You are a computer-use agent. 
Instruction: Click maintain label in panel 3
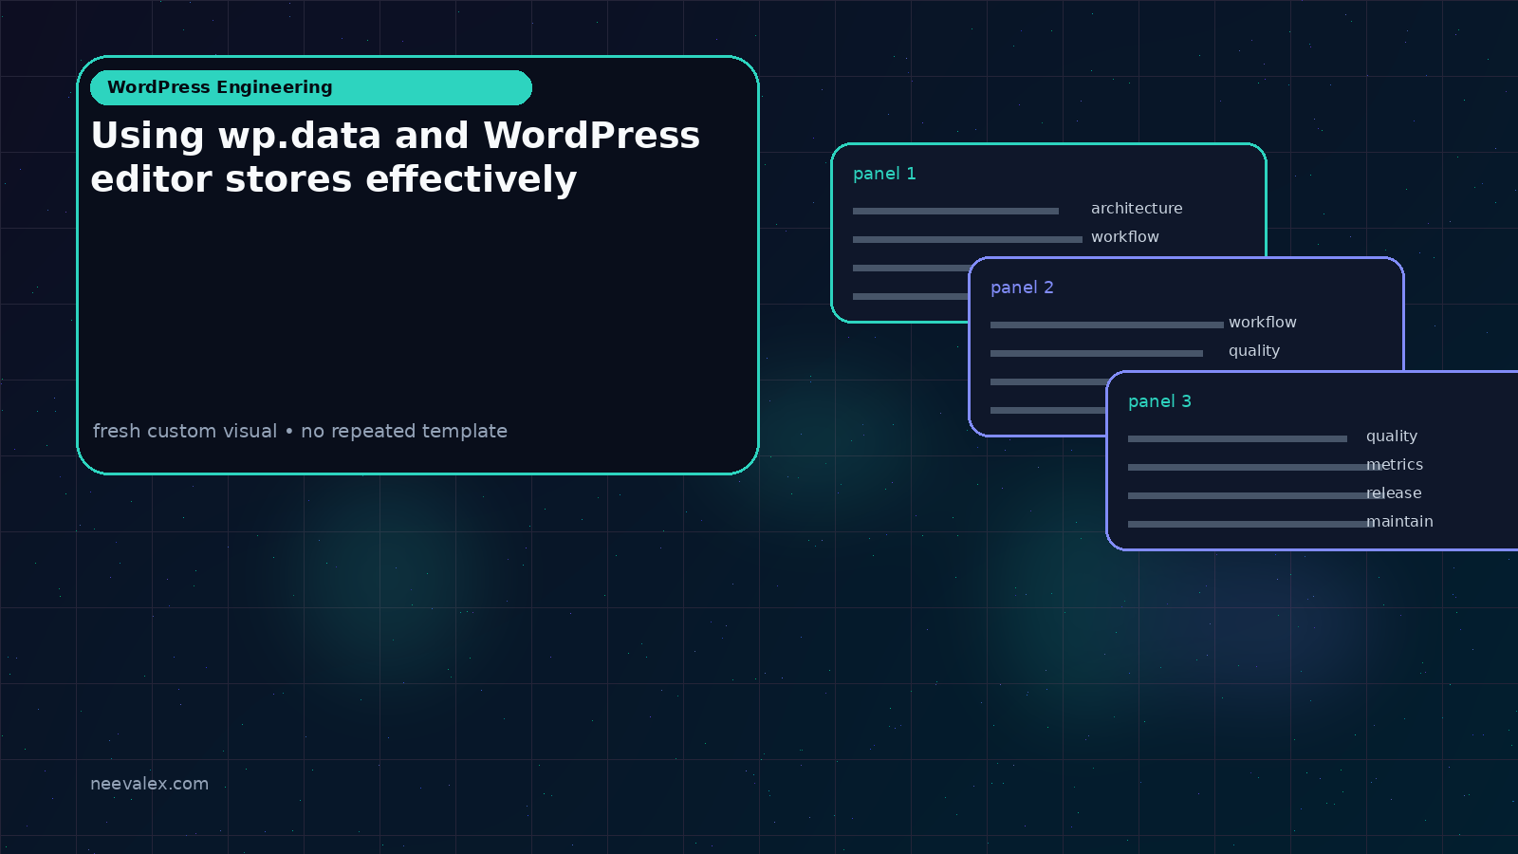1399,521
